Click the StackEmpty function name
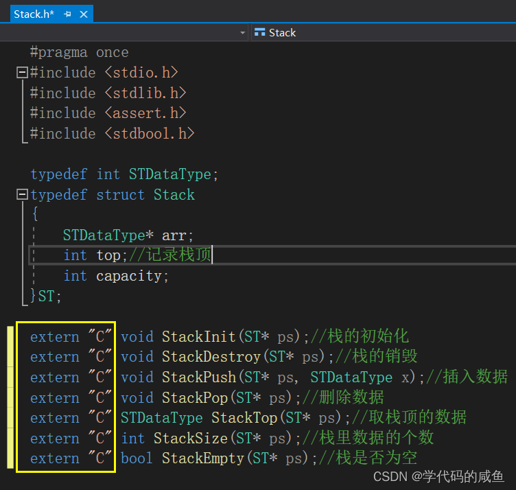 (x=202, y=458)
